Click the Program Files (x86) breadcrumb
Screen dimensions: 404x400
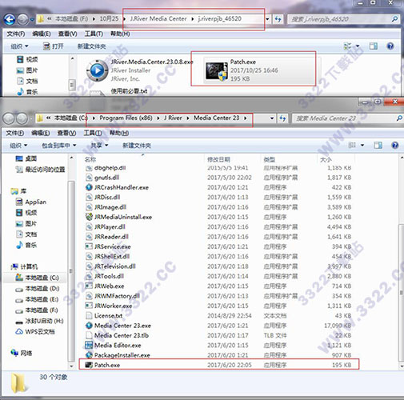coord(126,118)
